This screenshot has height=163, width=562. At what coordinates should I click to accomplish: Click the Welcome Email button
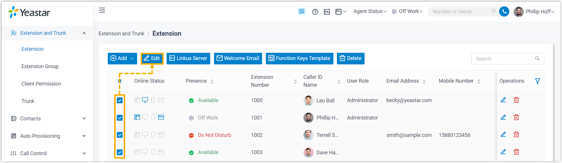pyautogui.click(x=238, y=58)
